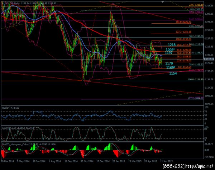
Task: Click the 1216.95 price scale value
Action: (x=209, y=47)
